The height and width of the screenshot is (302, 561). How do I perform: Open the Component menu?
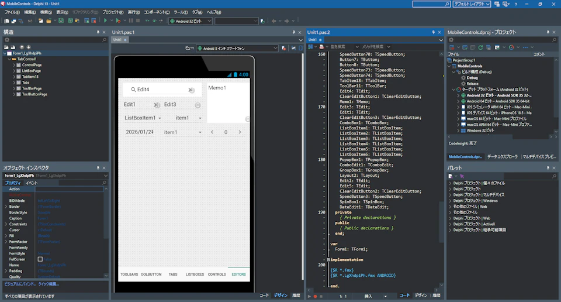157,12
